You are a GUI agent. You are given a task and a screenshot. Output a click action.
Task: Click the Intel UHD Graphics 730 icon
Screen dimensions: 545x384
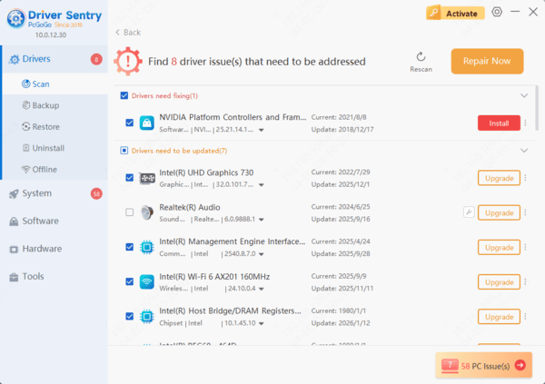(147, 178)
